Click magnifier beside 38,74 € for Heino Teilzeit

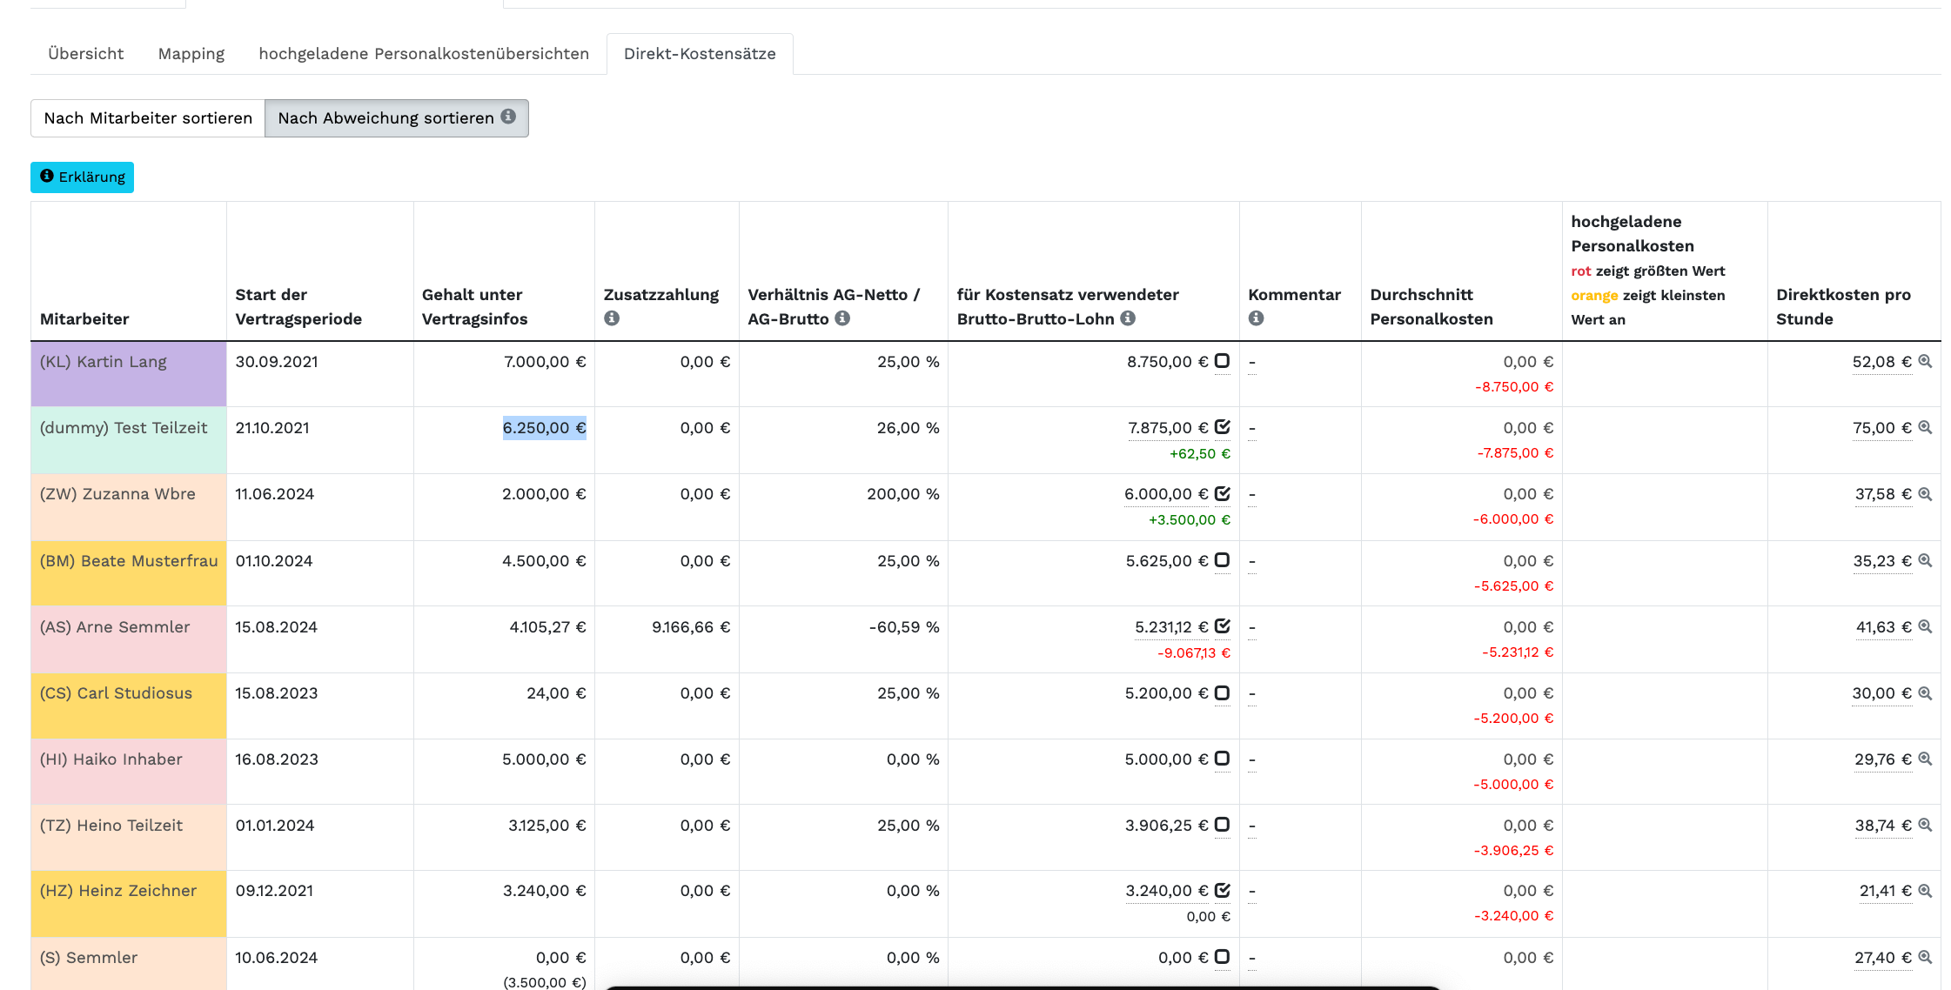[1925, 826]
